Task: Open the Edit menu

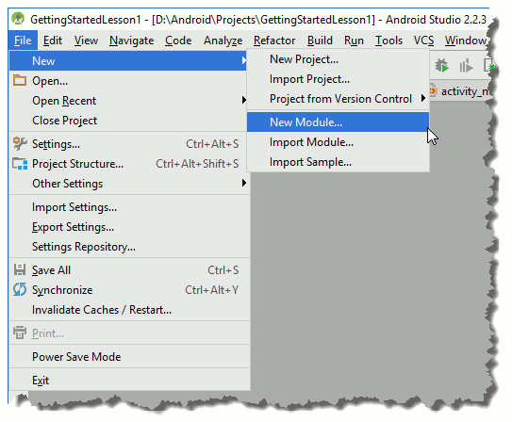Action: pyautogui.click(x=53, y=41)
